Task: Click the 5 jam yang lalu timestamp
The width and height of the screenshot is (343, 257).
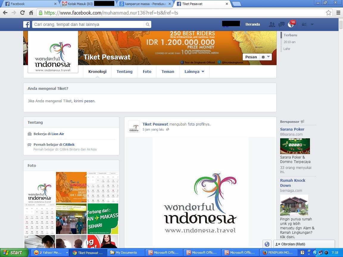Action: pyautogui.click(x=153, y=129)
